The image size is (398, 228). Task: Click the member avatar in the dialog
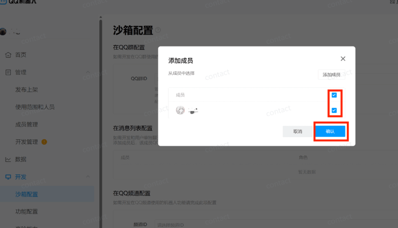(180, 110)
